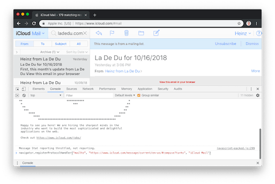The height and width of the screenshot is (184, 275).
Task: Open Sort by Date dropdown
Action: click(x=77, y=52)
